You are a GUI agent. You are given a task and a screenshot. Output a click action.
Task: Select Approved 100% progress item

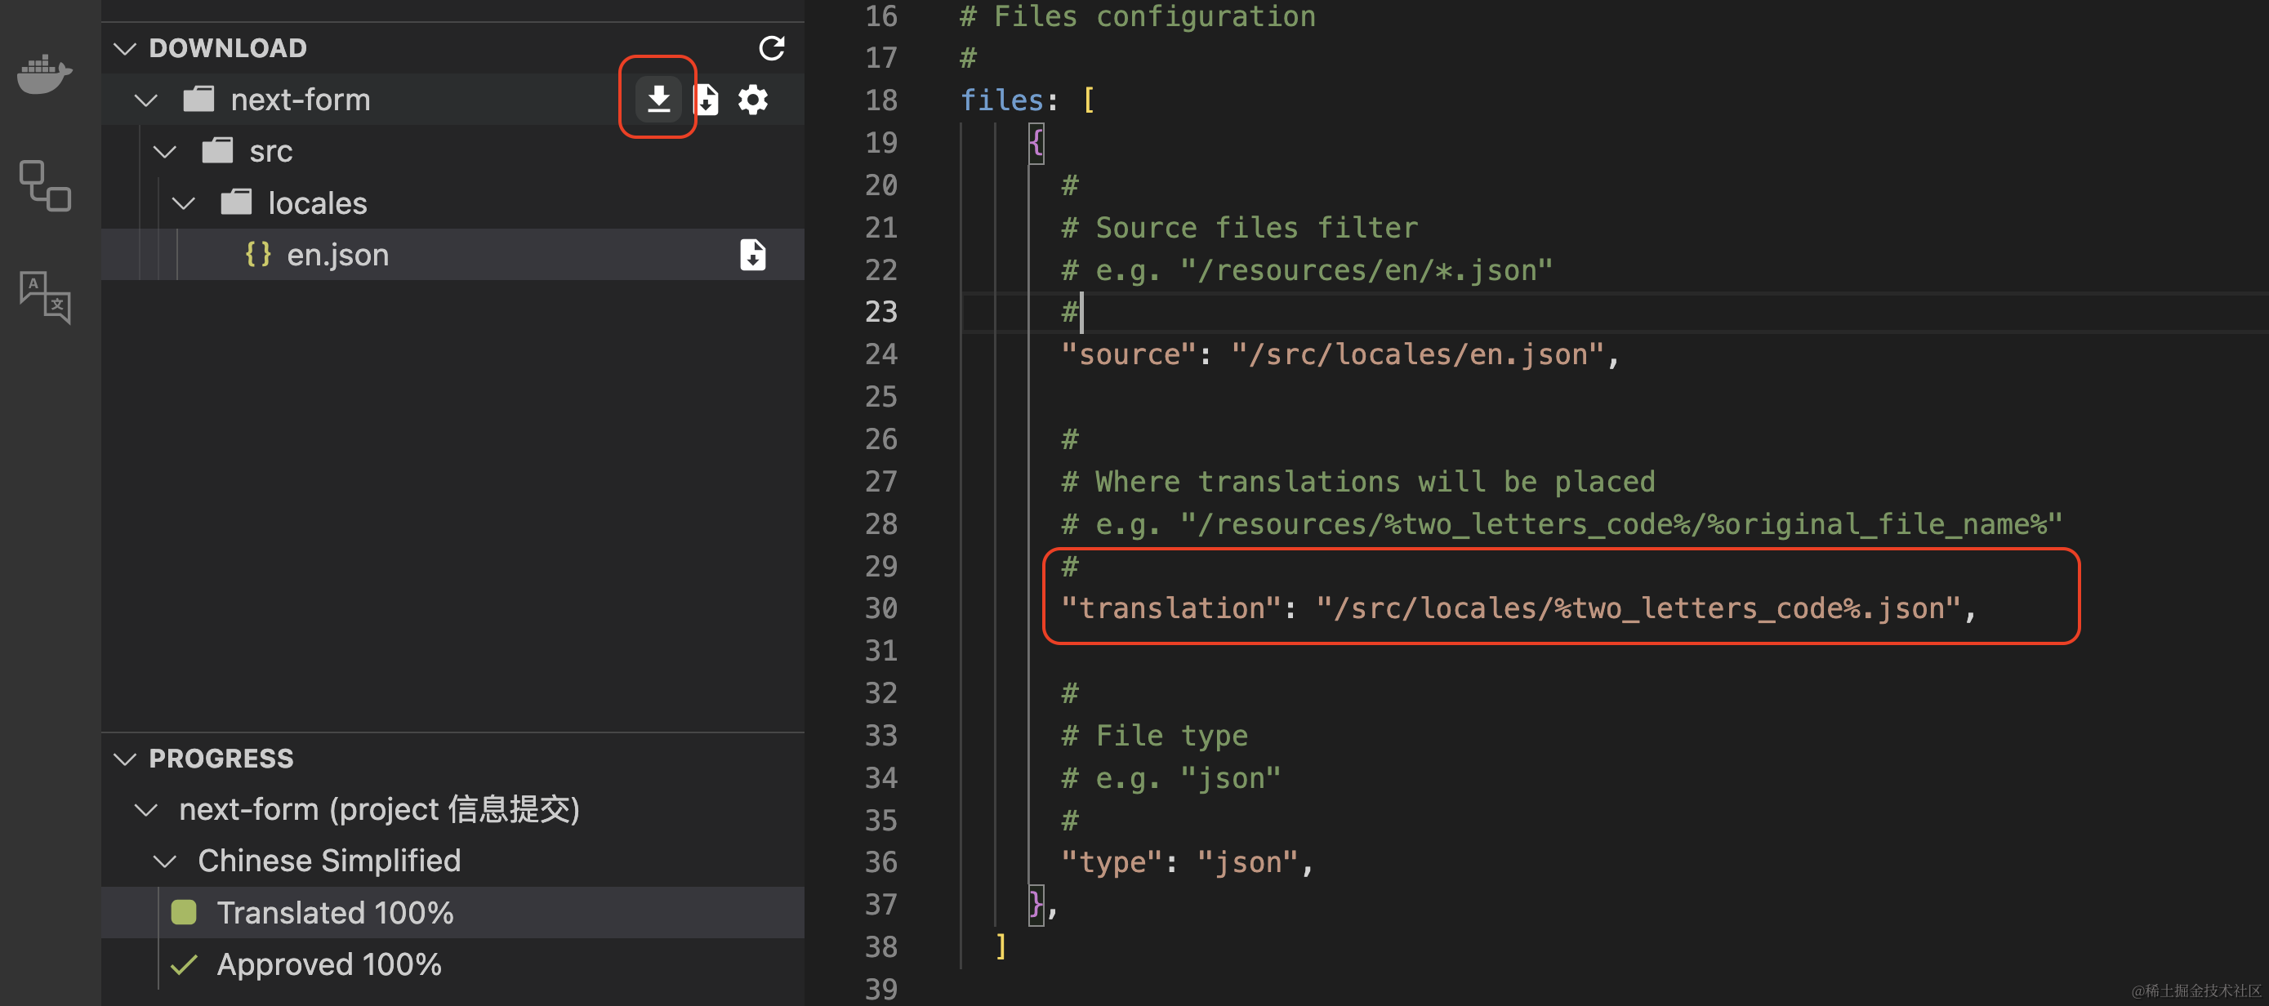pos(328,964)
